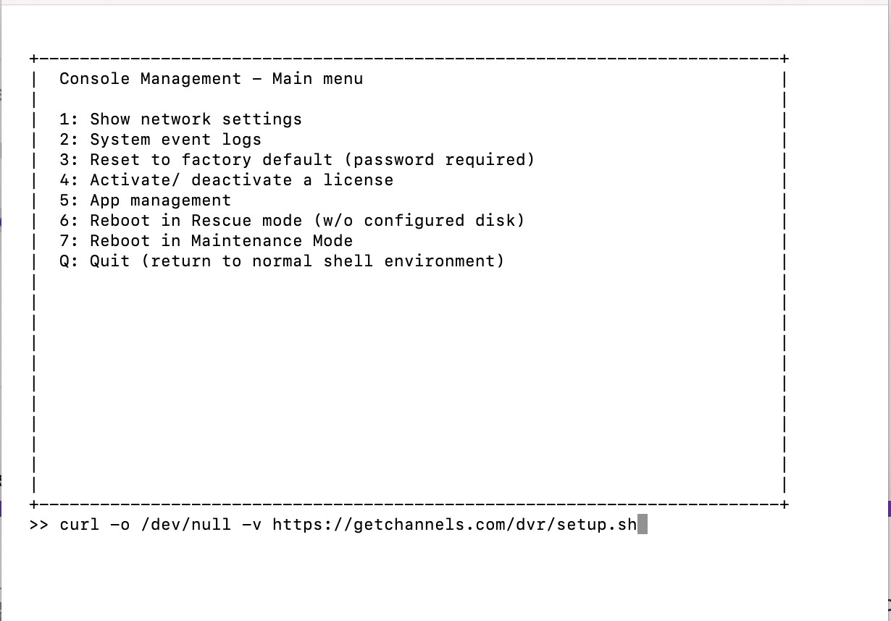Click the >> command prompt symbol
Screen dimensions: 891x621
pyautogui.click(x=39, y=525)
